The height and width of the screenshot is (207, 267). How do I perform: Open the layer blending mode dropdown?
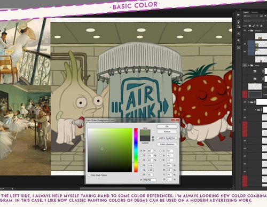(x=254, y=21)
